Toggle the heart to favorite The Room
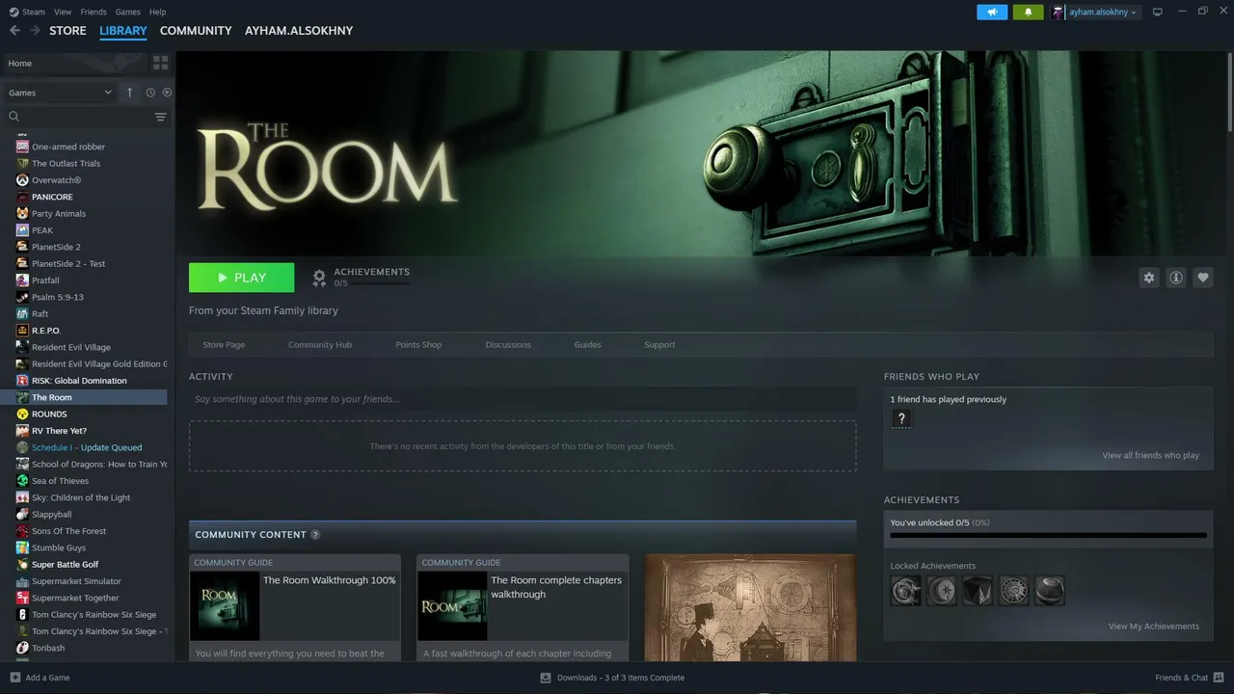Viewport: 1234px width, 694px height. [x=1202, y=278]
